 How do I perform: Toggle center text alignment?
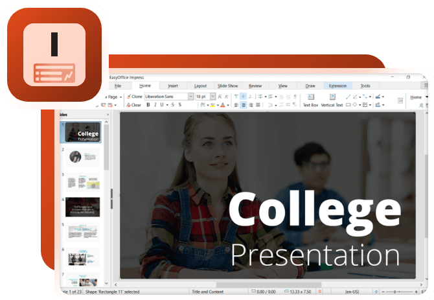(x=244, y=105)
